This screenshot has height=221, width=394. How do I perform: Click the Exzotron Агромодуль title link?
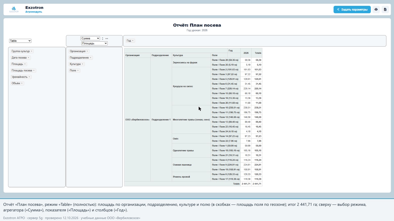pyautogui.click(x=34, y=9)
